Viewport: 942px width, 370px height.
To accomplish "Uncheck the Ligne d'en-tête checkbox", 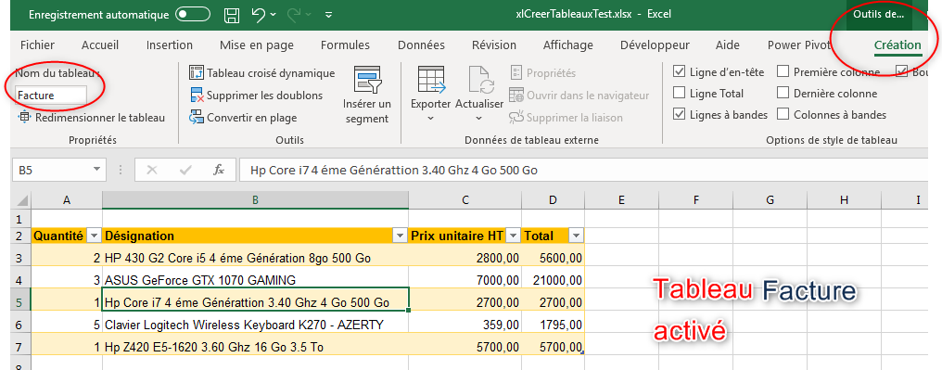I will pos(680,72).
